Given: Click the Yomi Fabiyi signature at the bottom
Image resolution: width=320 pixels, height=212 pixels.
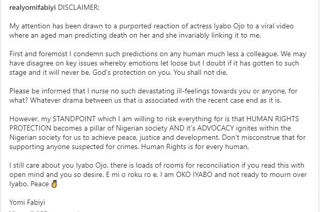Looking at the screenshot, I should click(x=27, y=202).
